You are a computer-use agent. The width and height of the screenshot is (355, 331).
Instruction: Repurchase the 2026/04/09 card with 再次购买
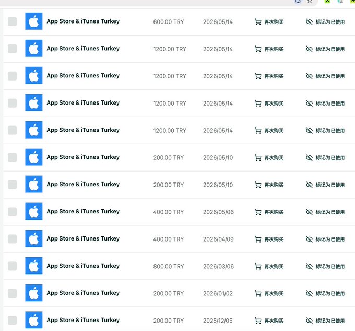[x=269, y=239]
